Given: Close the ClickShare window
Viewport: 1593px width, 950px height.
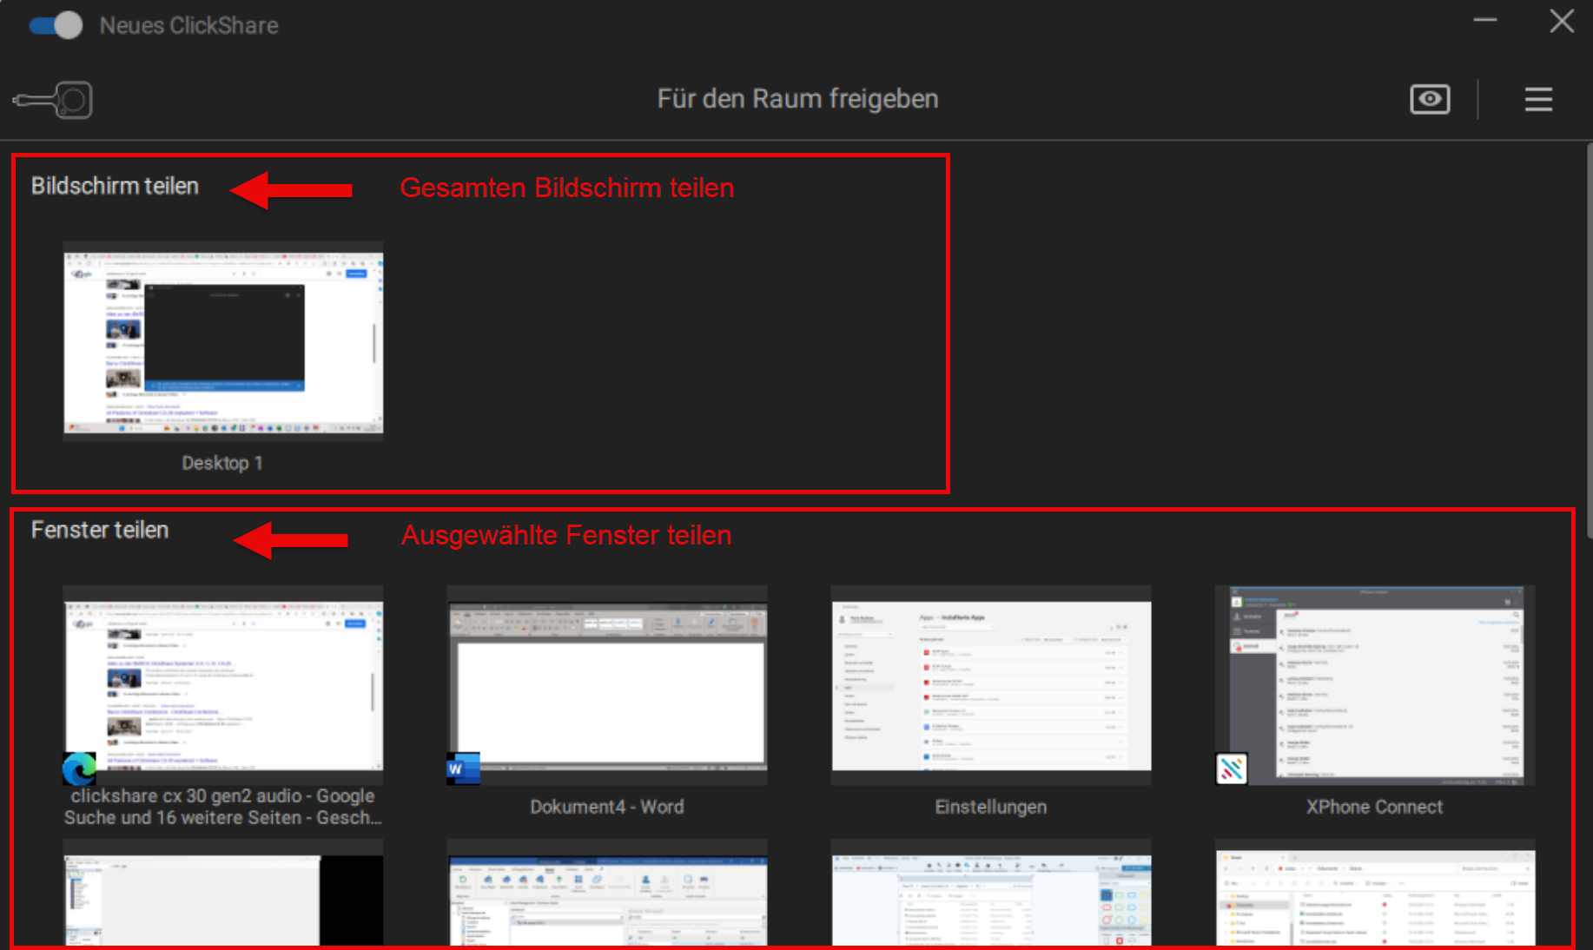Looking at the screenshot, I should [x=1561, y=22].
